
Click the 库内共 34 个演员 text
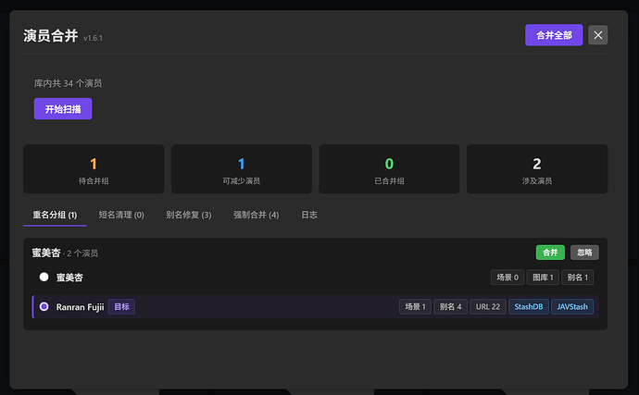(x=68, y=83)
